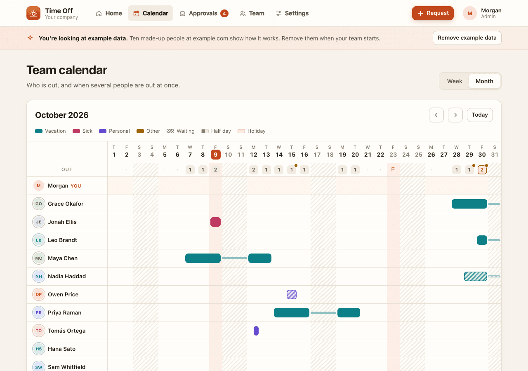Advance to next month with right chevron
Image resolution: width=528 pixels, height=371 pixels.
coord(455,115)
